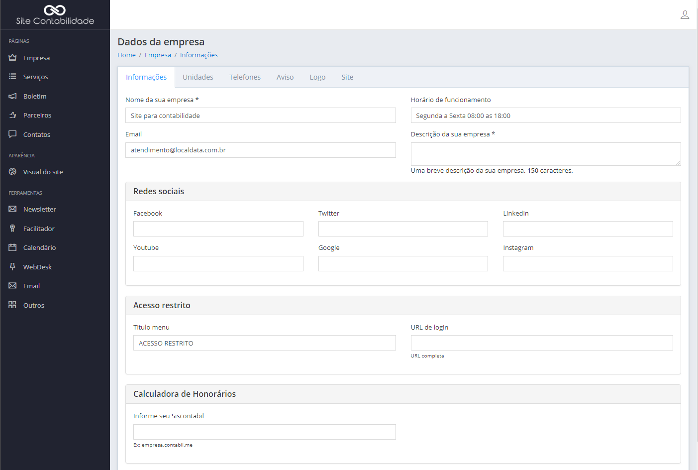Open the Telefones tab

[245, 77]
